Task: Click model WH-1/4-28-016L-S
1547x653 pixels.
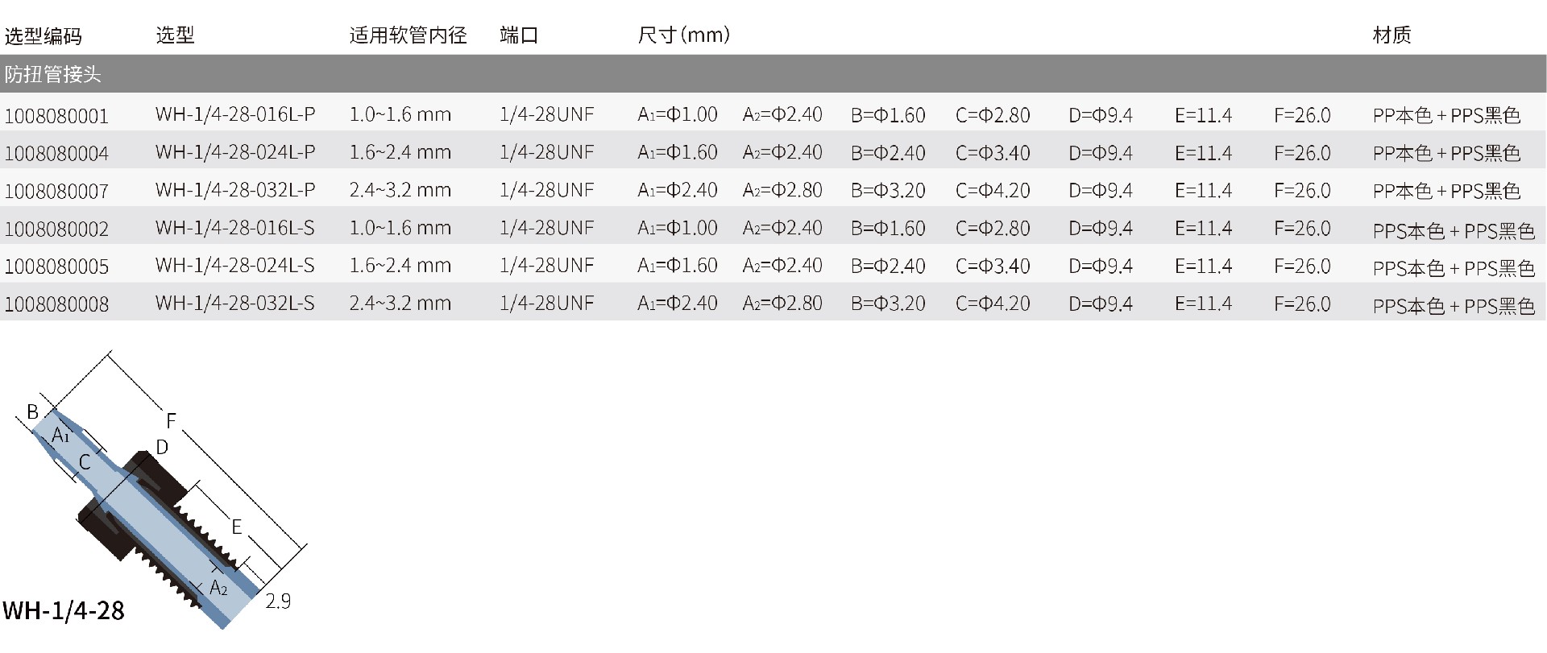Action: tap(235, 228)
